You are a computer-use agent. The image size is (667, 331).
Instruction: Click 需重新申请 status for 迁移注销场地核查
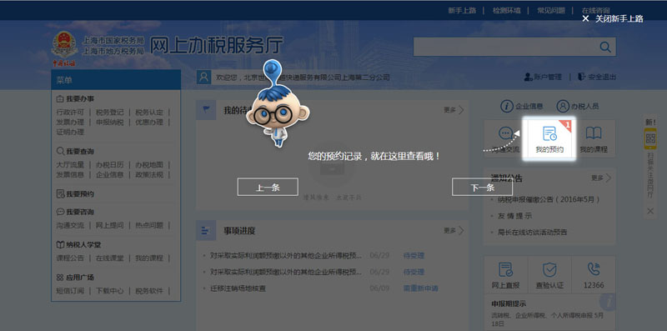[x=420, y=288]
